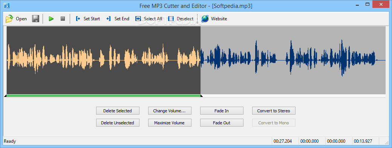The image size is (392, 148).
Task: Maximize the MP3 Cutter window
Action: click(367, 4)
